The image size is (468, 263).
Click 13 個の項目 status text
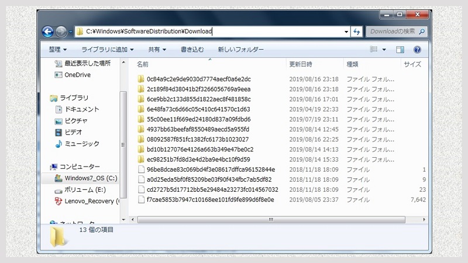click(96, 230)
